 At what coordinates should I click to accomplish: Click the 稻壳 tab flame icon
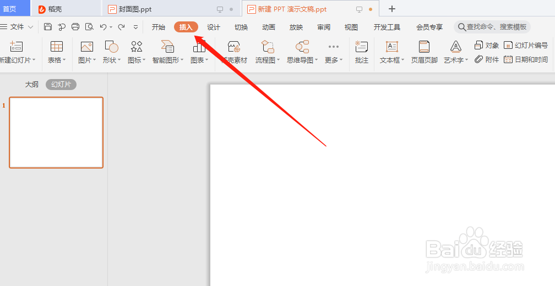click(42, 9)
